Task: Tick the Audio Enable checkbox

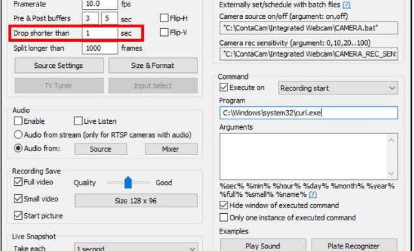Action: point(18,121)
